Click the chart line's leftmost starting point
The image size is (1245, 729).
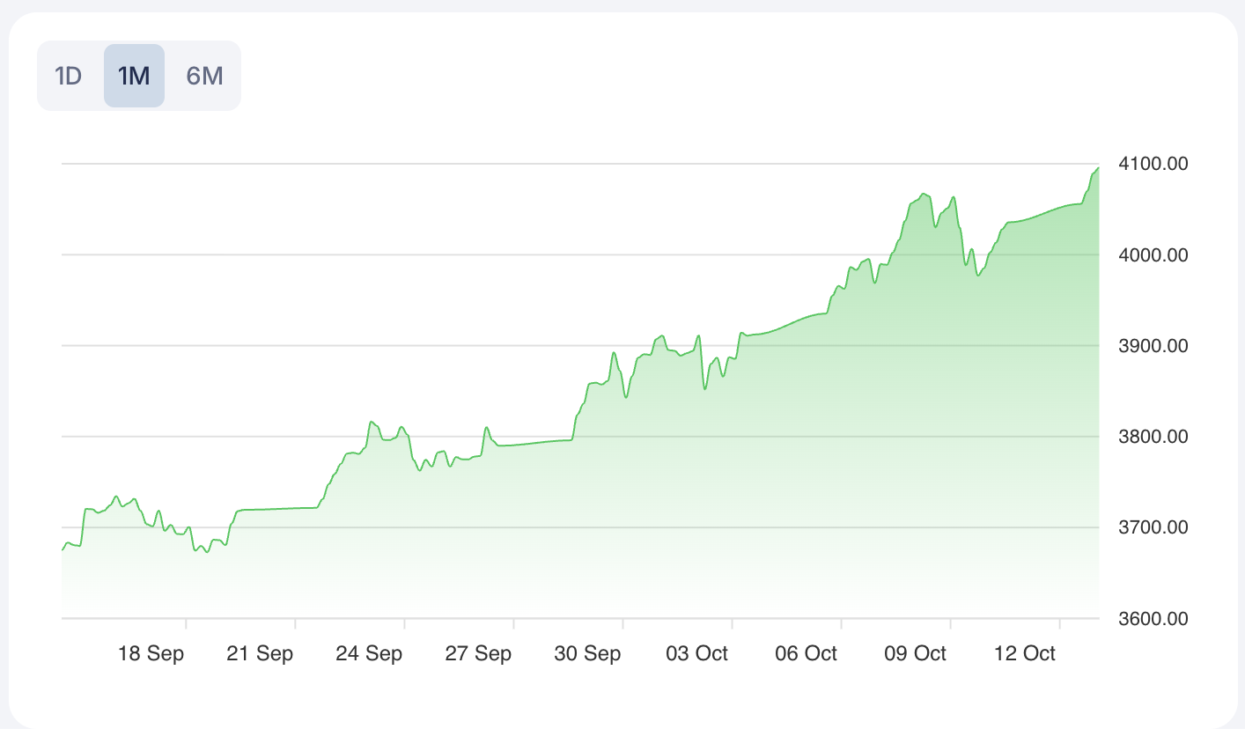63,549
